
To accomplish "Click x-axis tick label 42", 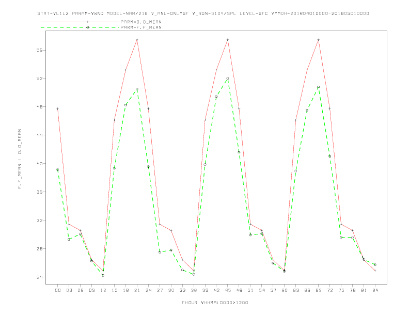I will tap(216, 290).
